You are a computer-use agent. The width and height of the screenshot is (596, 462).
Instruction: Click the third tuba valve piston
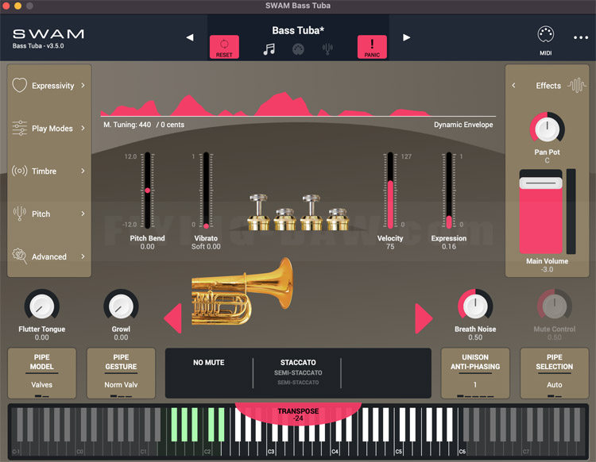coord(312,212)
